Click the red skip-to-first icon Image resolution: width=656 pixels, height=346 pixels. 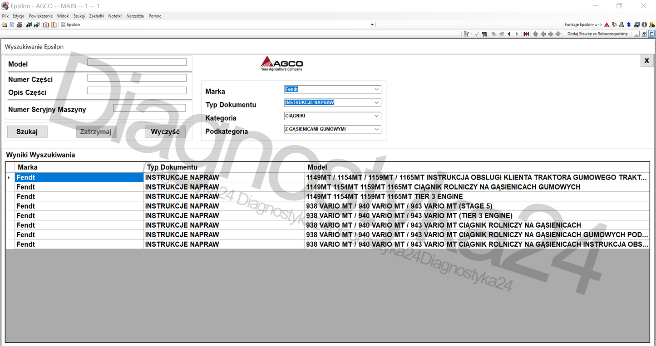(x=526, y=34)
